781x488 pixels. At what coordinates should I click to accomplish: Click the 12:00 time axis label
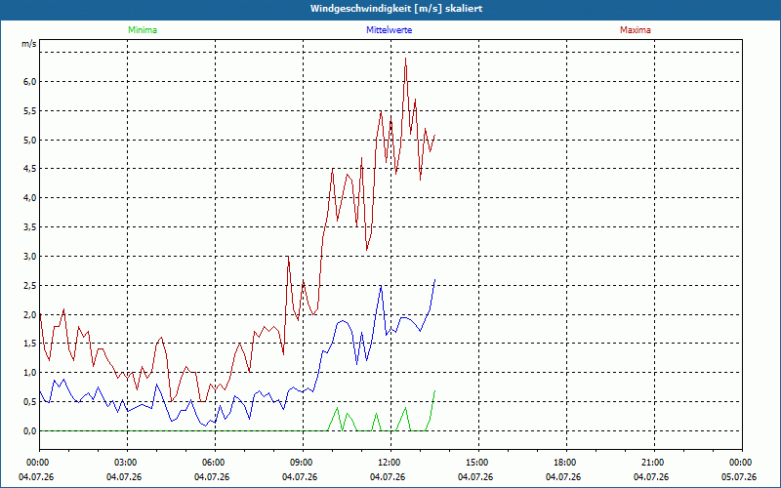[x=390, y=463]
